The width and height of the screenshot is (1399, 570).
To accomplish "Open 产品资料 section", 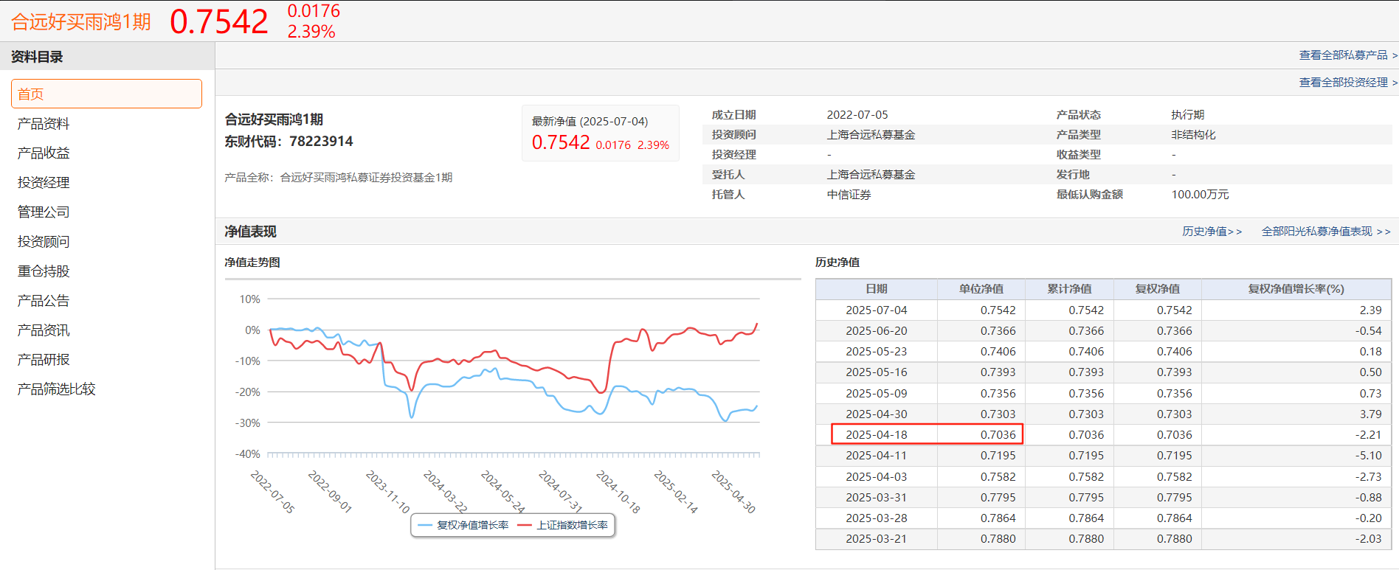I will pyautogui.click(x=44, y=124).
